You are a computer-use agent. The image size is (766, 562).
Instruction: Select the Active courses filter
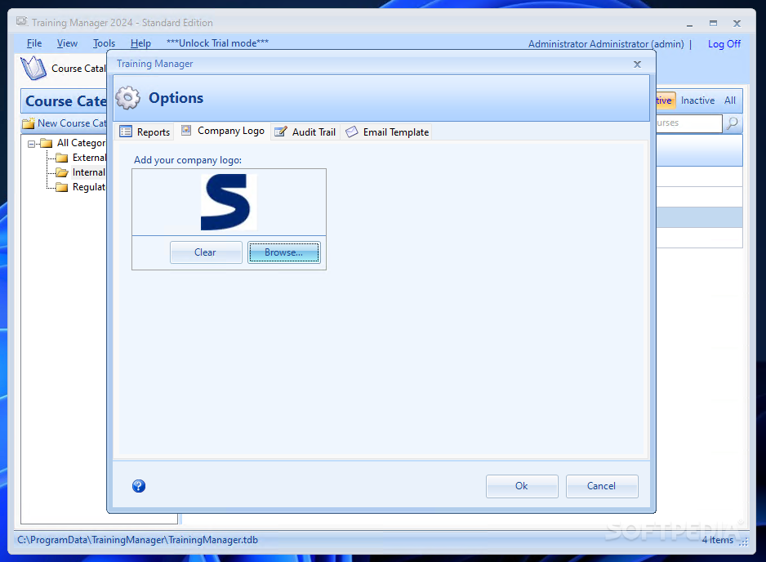[x=666, y=100]
